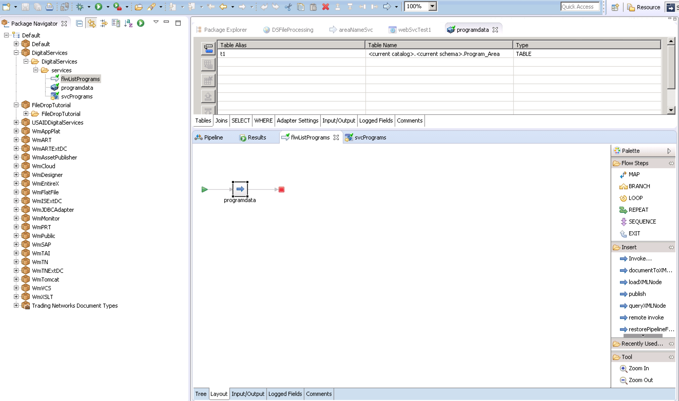The image size is (679, 401).
Task: Click the Resource perspective button
Action: [644, 7]
